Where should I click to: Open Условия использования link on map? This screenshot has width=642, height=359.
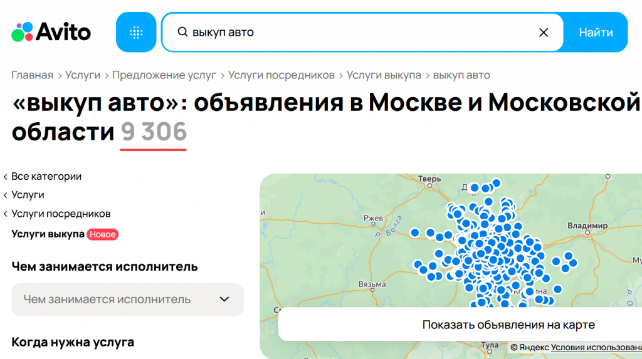596,348
